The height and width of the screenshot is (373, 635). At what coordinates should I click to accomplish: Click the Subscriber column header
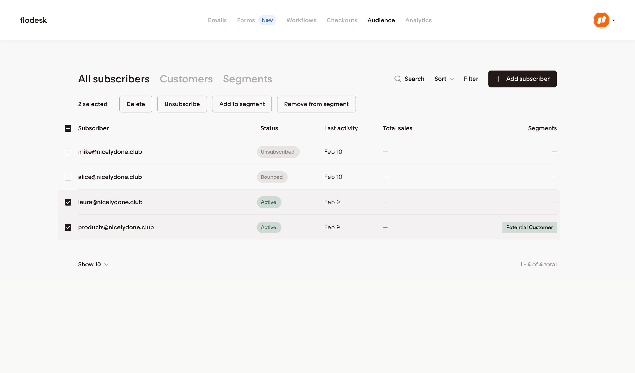[x=93, y=128]
